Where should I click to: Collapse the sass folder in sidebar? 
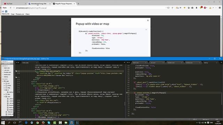pyautogui.click(x=5, y=97)
